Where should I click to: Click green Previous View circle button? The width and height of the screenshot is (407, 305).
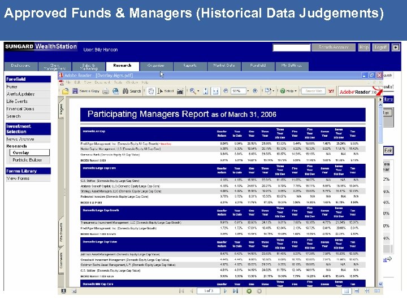[x=249, y=291]
